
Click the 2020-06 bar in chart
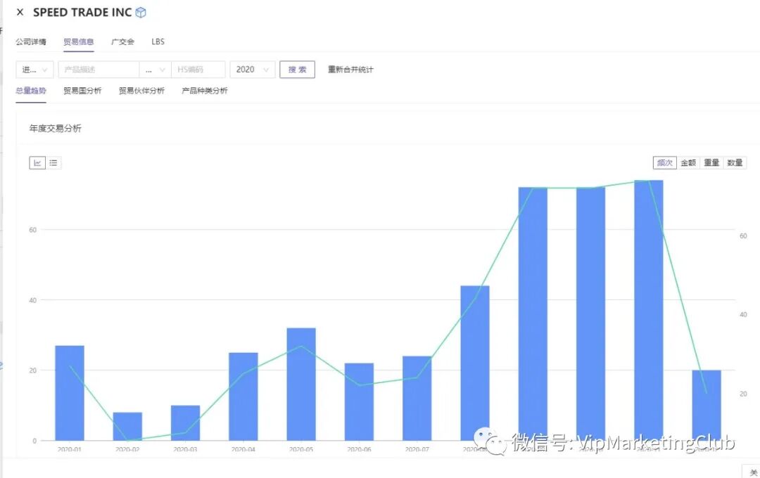pos(359,401)
